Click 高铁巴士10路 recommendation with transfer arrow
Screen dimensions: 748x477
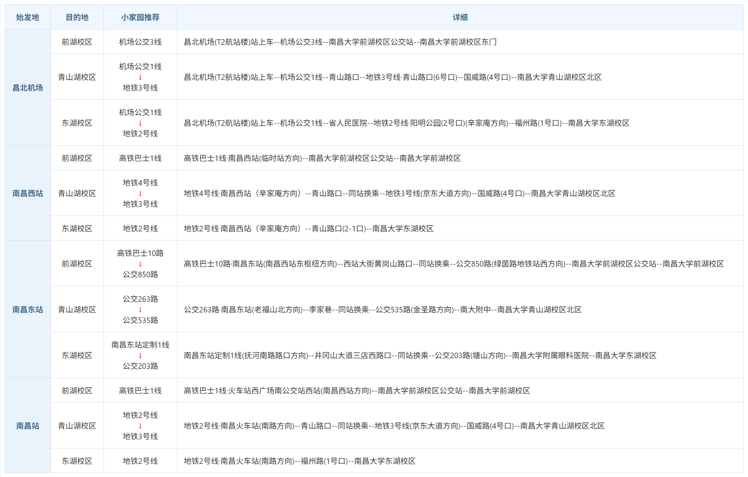coord(140,263)
